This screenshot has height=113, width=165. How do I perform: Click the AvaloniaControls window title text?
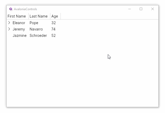click(x=25, y=9)
